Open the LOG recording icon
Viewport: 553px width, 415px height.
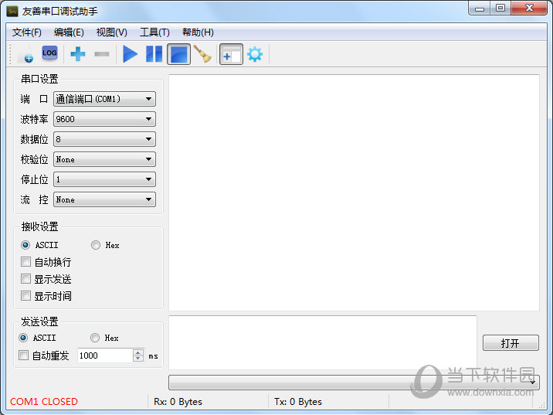coord(49,53)
